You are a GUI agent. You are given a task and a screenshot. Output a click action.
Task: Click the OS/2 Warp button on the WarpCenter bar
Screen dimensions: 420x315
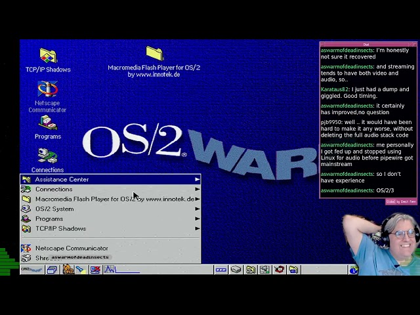(x=32, y=269)
